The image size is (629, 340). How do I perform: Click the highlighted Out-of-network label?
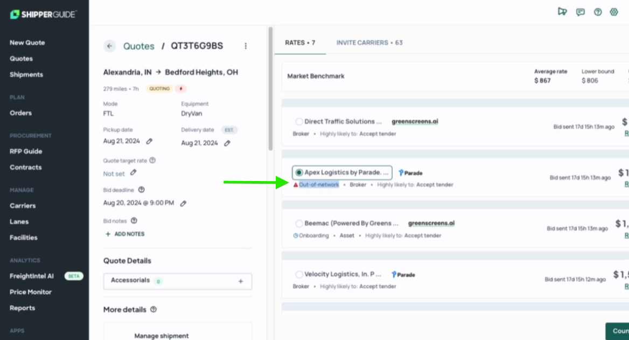pos(319,185)
